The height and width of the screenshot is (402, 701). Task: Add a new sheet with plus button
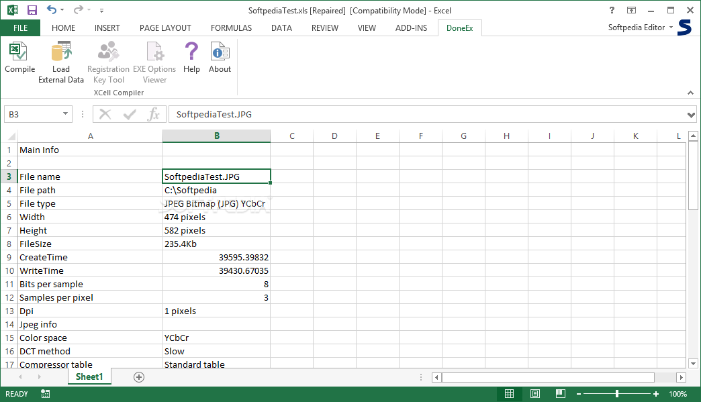[x=139, y=377]
